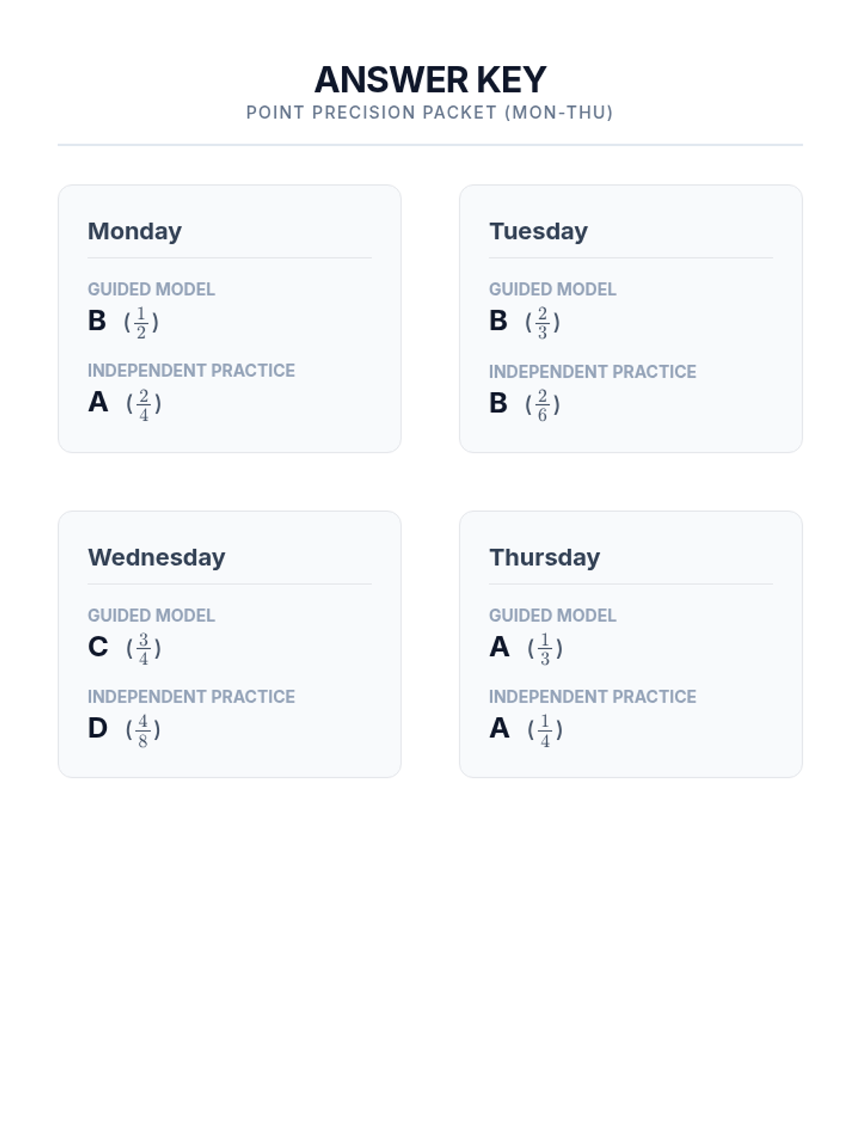Click Wednesday's independent answer letter D
The image size is (860, 1147).
(x=97, y=728)
